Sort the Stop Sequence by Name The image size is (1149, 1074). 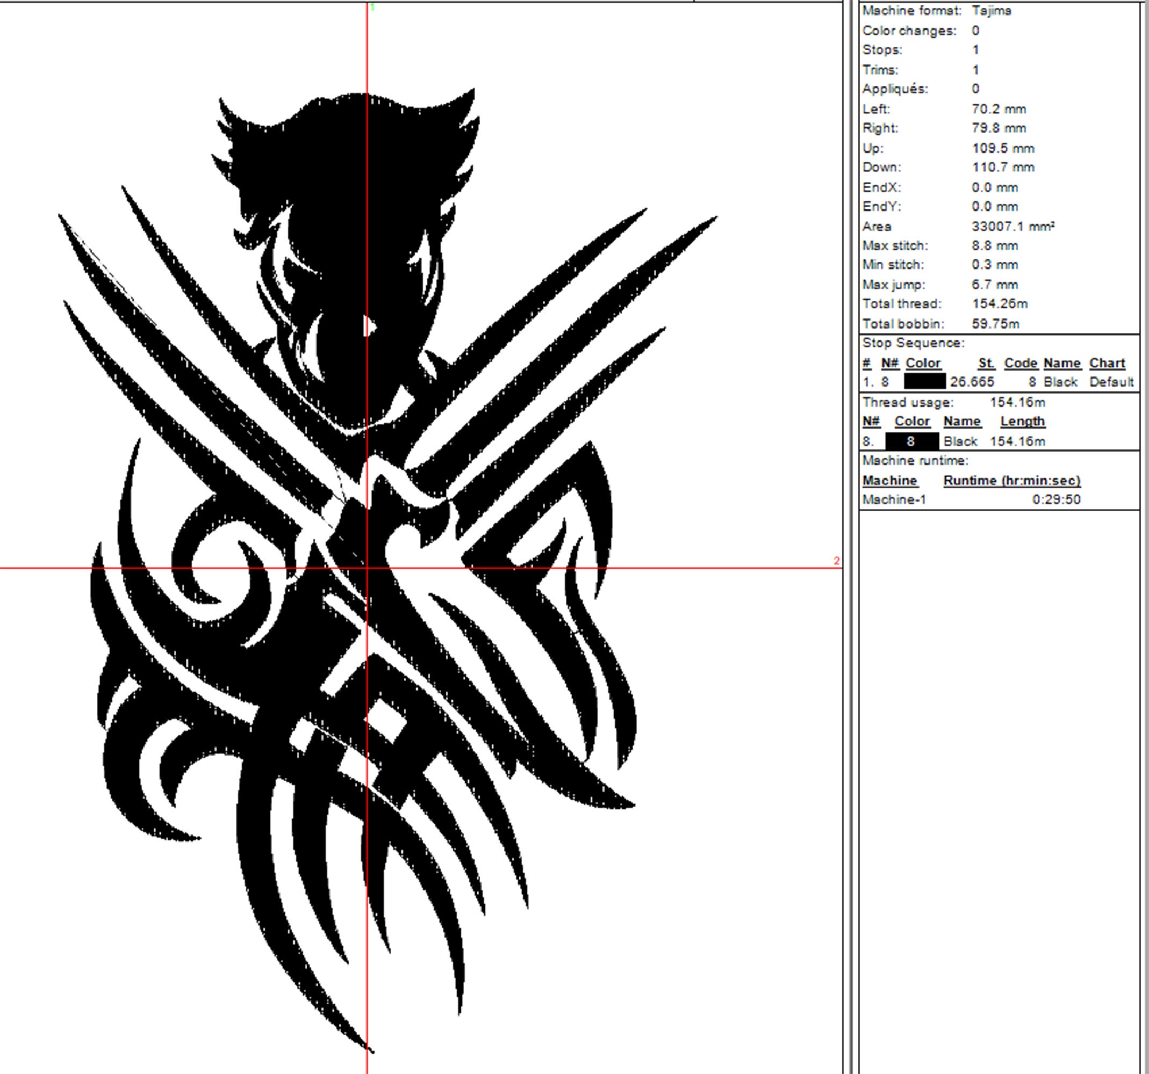(1062, 362)
